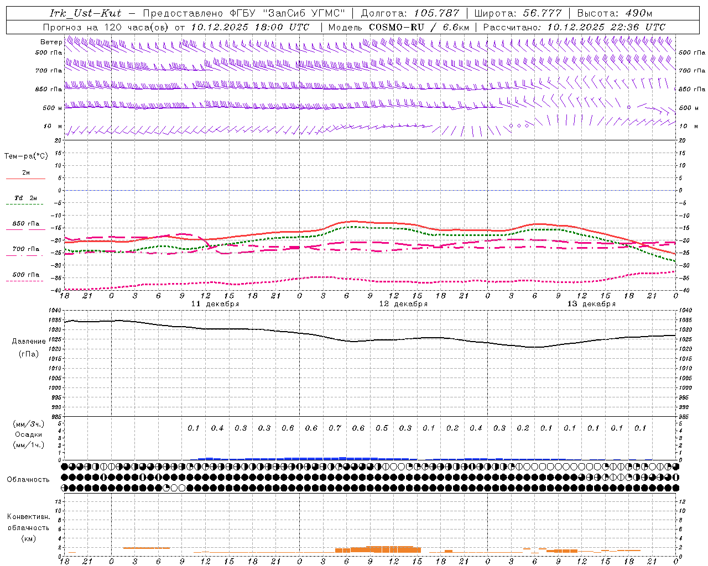Click the Td 2м legend label
This screenshot has height=566, width=708.
tap(26, 198)
